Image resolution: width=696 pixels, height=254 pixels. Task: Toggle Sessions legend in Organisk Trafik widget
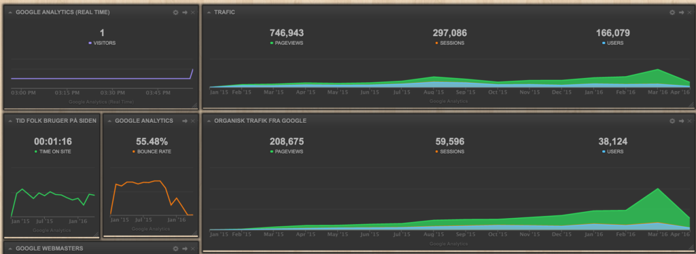pyautogui.click(x=450, y=151)
